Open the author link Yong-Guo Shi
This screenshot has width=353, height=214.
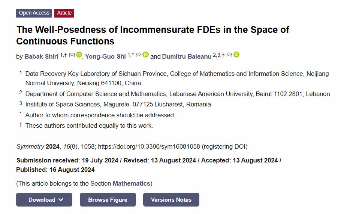pyautogui.click(x=105, y=56)
